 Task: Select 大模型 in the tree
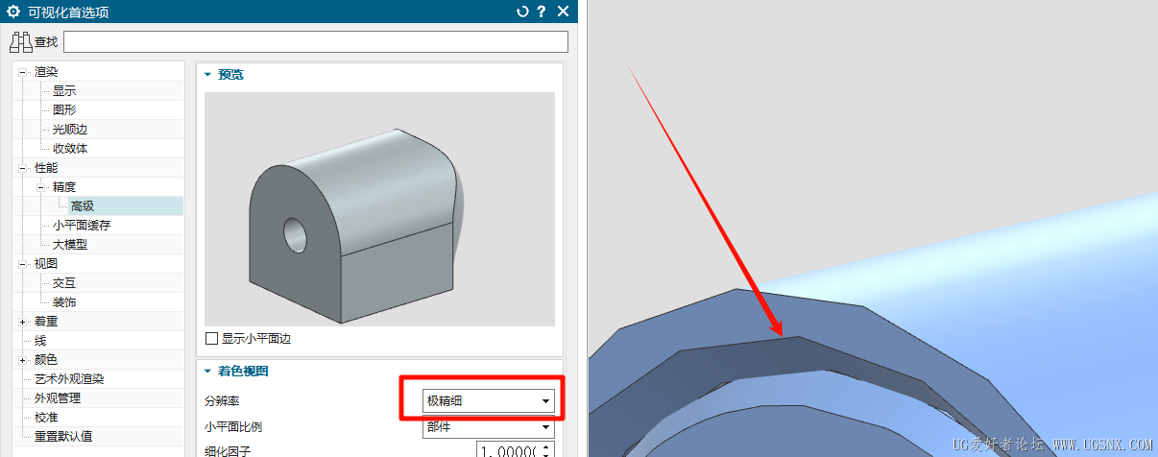[x=70, y=244]
